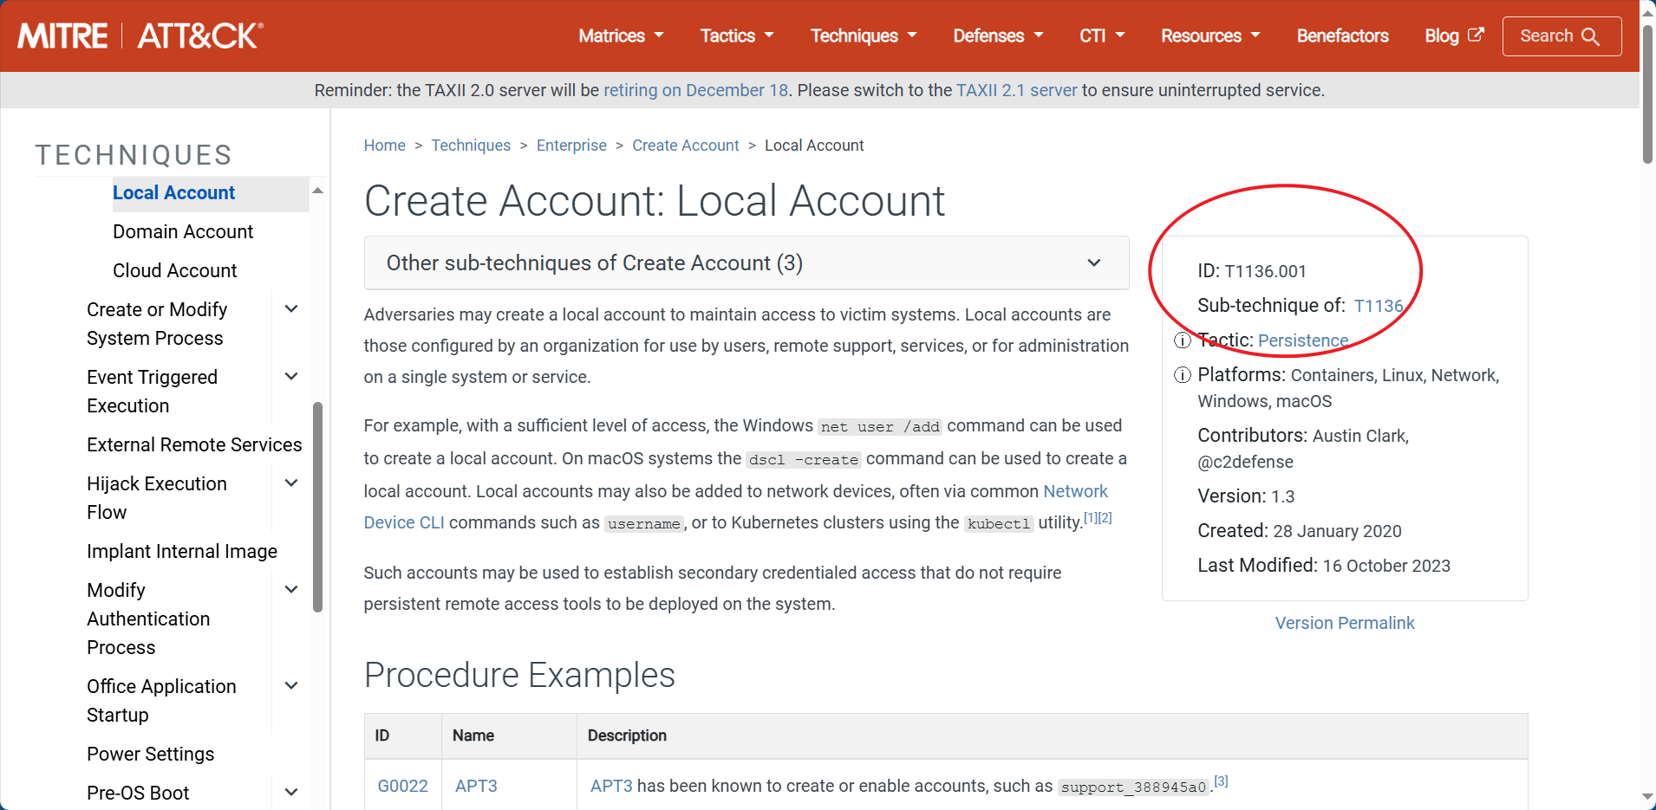Viewport: 1656px width, 810px height.
Task: Click the Last Modified 16 October 2023 text
Action: (1324, 566)
